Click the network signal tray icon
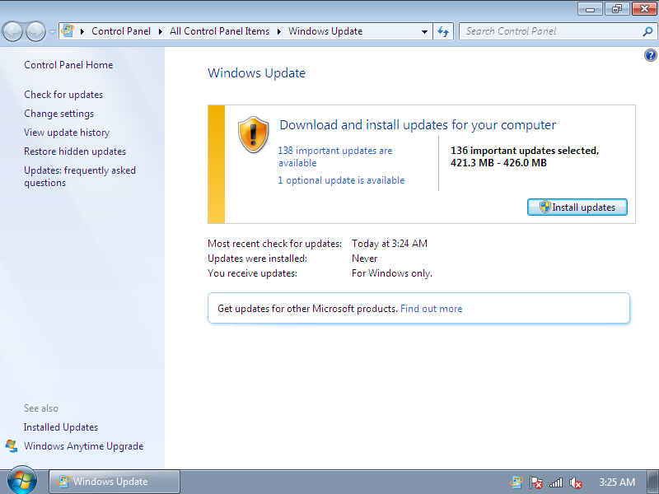Screen dimensions: 659x494 point(556,482)
